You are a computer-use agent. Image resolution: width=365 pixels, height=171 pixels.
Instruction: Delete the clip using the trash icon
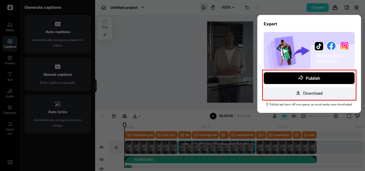click(x=114, y=116)
